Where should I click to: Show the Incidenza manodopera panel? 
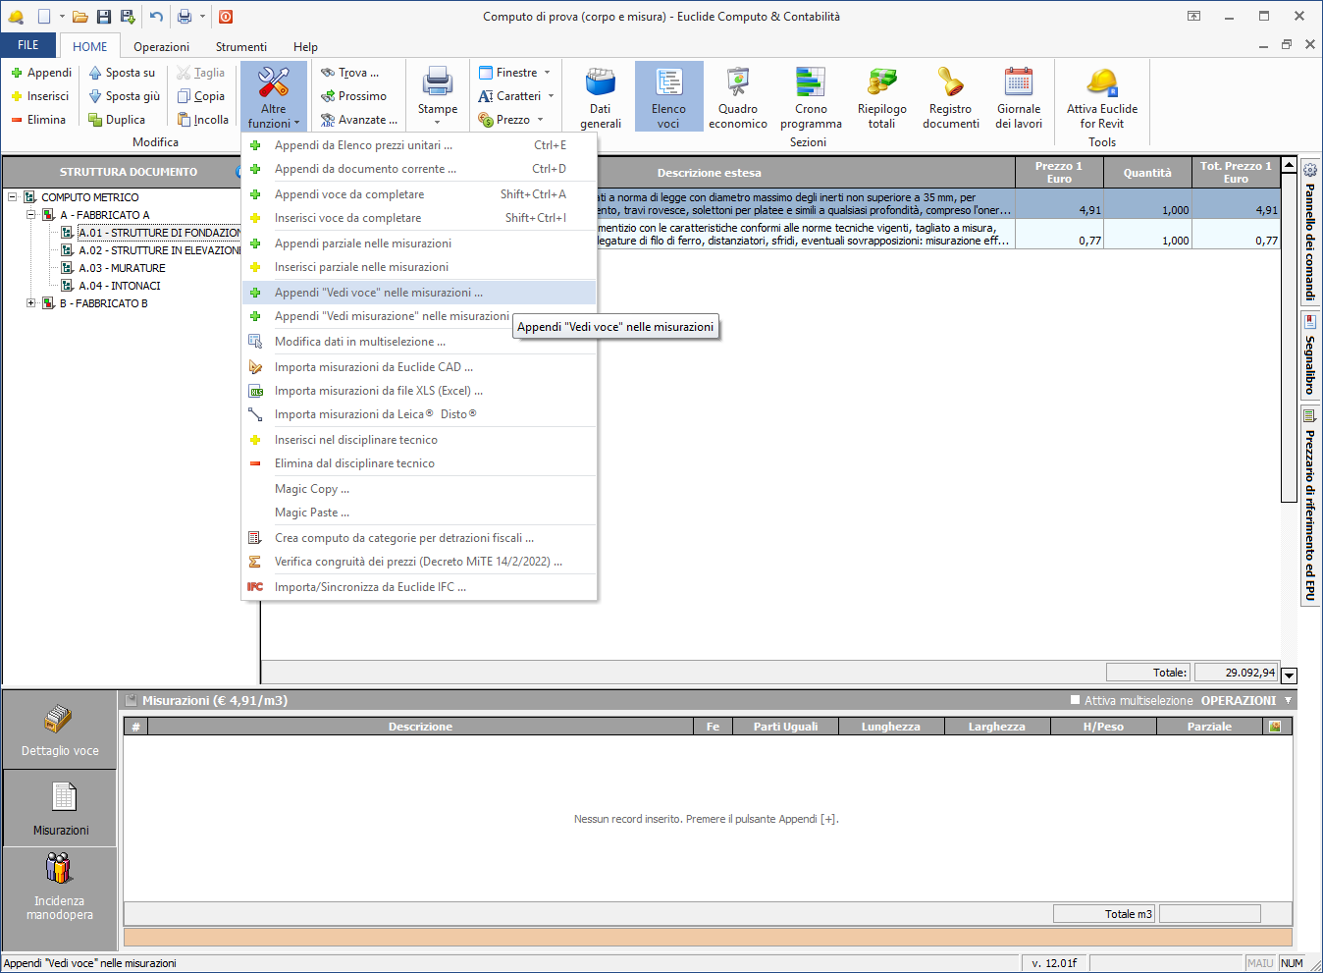point(60,887)
